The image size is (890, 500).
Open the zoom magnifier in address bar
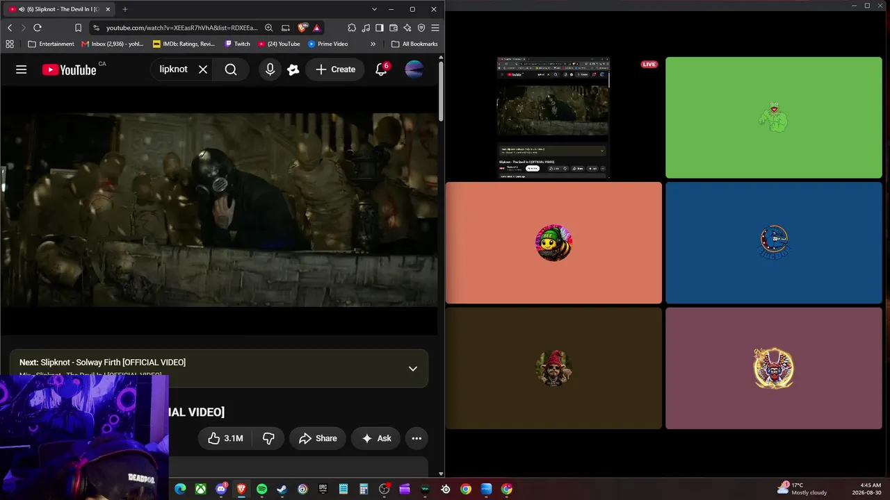click(268, 28)
